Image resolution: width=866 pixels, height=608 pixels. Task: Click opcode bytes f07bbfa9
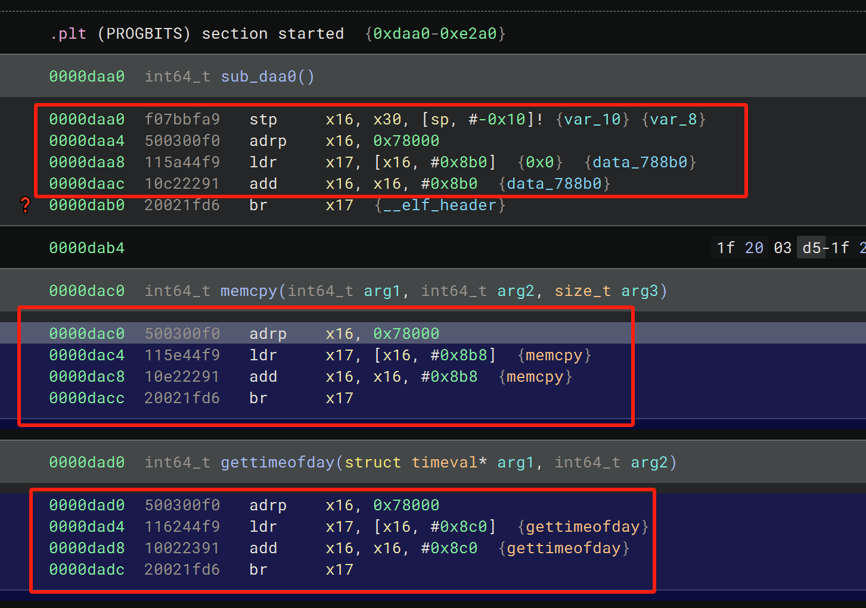(182, 119)
